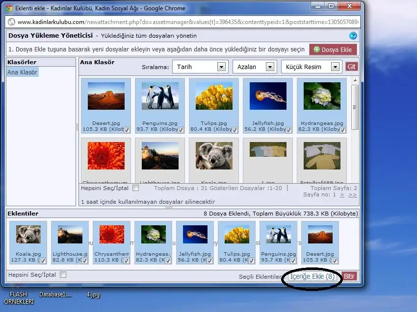Go to next page with the > link
The image size is (417, 312).
point(342,194)
